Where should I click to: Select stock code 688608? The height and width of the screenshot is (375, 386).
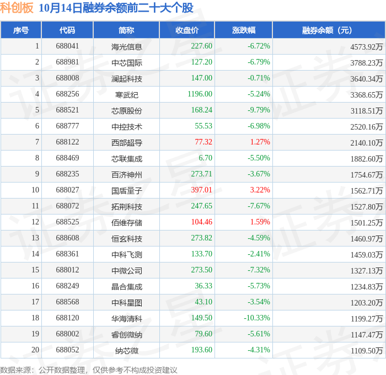click(67, 238)
